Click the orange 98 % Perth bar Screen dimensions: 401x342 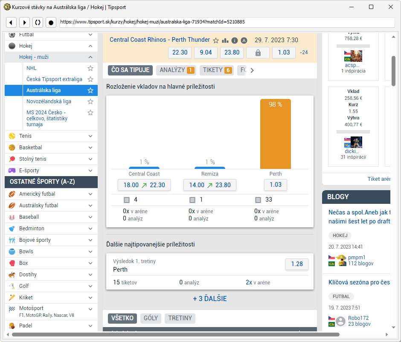click(276, 134)
